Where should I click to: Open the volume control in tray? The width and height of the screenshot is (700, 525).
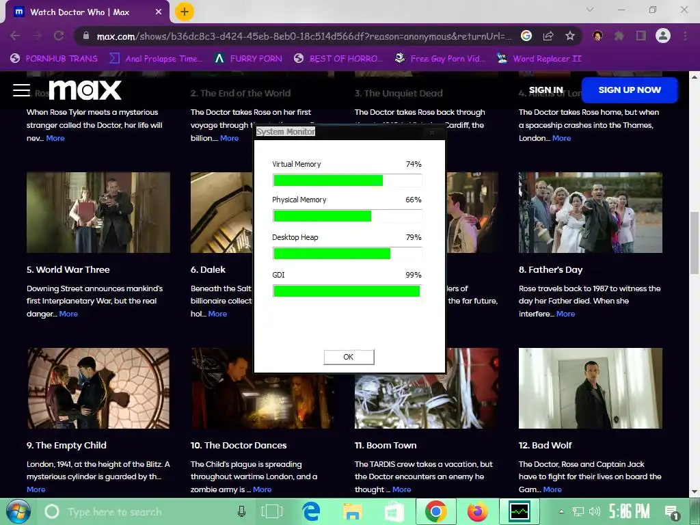pyautogui.click(x=594, y=511)
